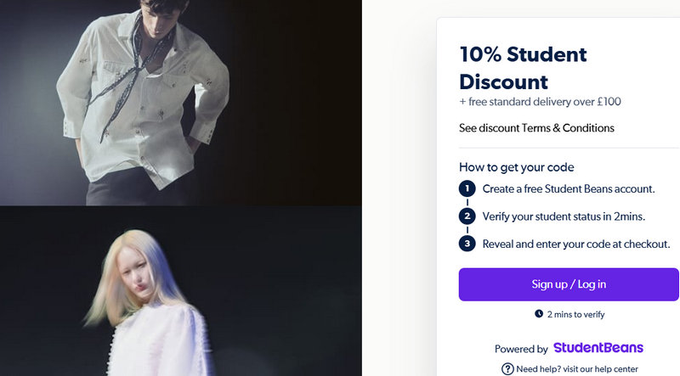Click the step 3 numbered circle icon

(x=467, y=244)
